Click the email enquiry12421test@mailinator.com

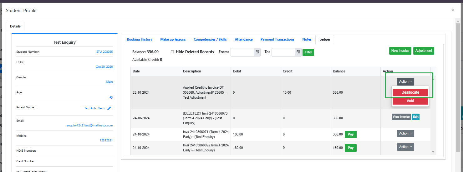[x=89, y=125]
